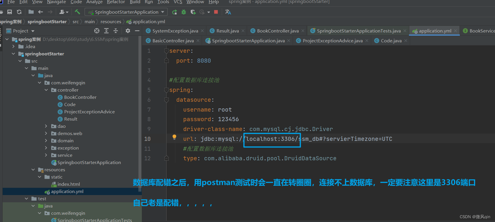
Task: Expand the dao package node
Action: (x=46, y=126)
